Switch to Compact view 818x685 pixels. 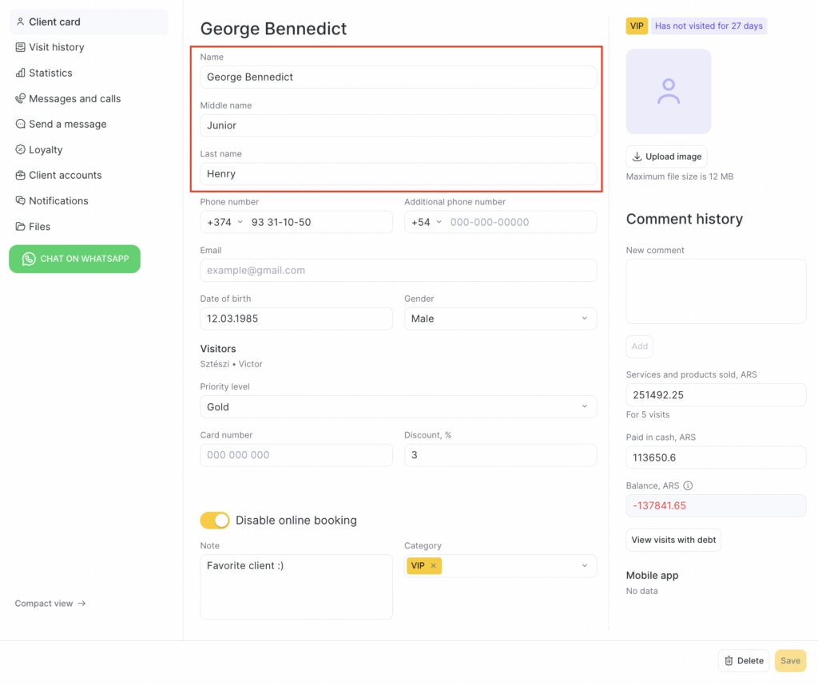pos(50,604)
